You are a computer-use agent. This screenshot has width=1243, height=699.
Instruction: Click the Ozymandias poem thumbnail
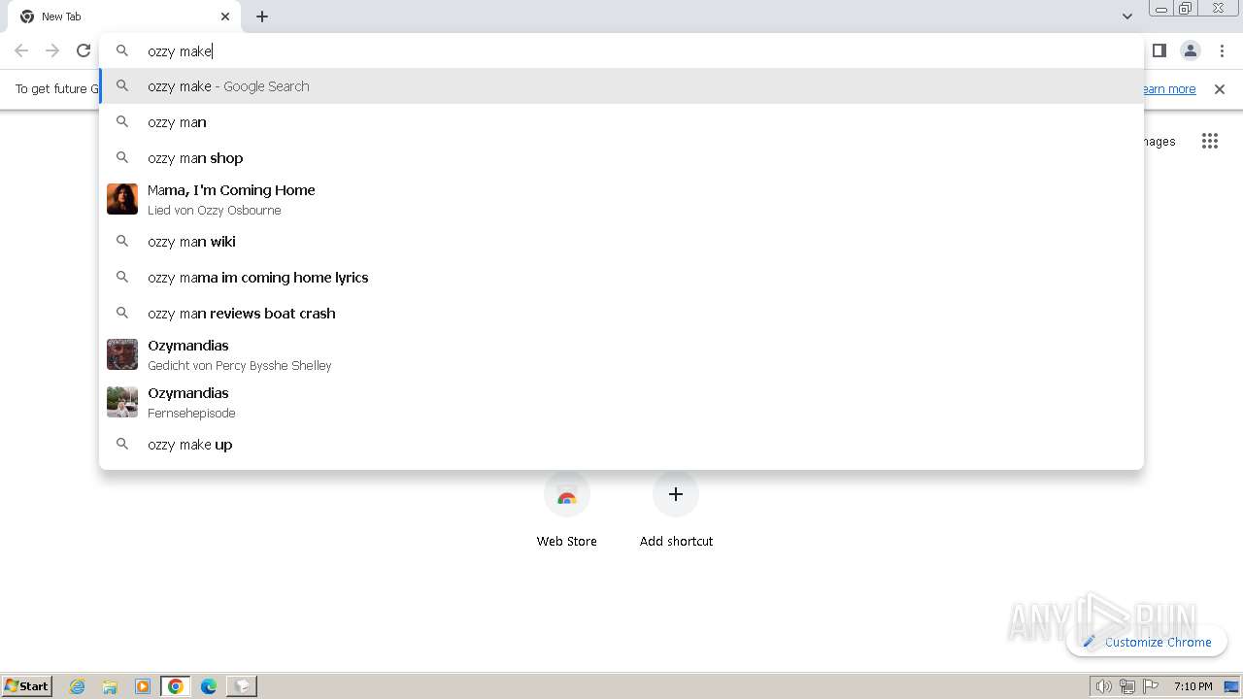[122, 354]
